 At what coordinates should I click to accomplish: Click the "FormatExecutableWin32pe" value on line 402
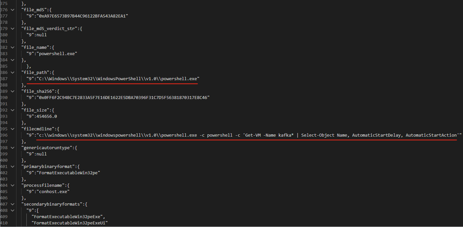pos(68,173)
